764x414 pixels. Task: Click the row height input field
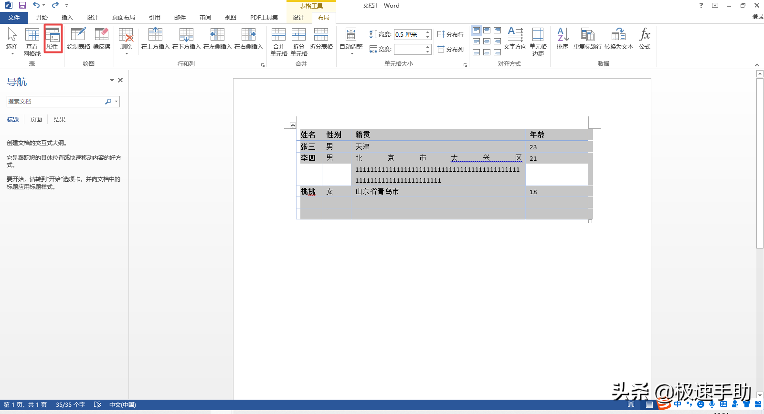tap(410, 34)
